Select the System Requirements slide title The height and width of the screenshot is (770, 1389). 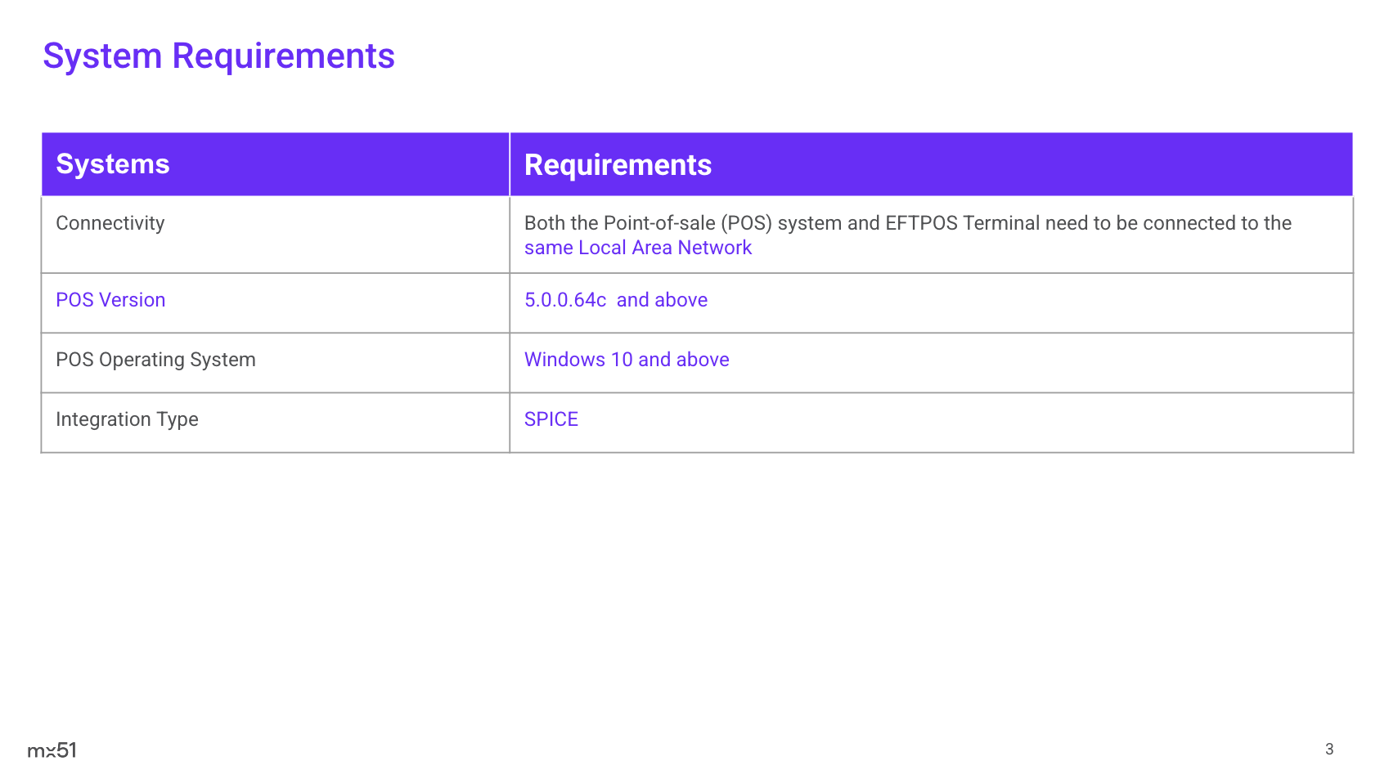click(x=218, y=56)
